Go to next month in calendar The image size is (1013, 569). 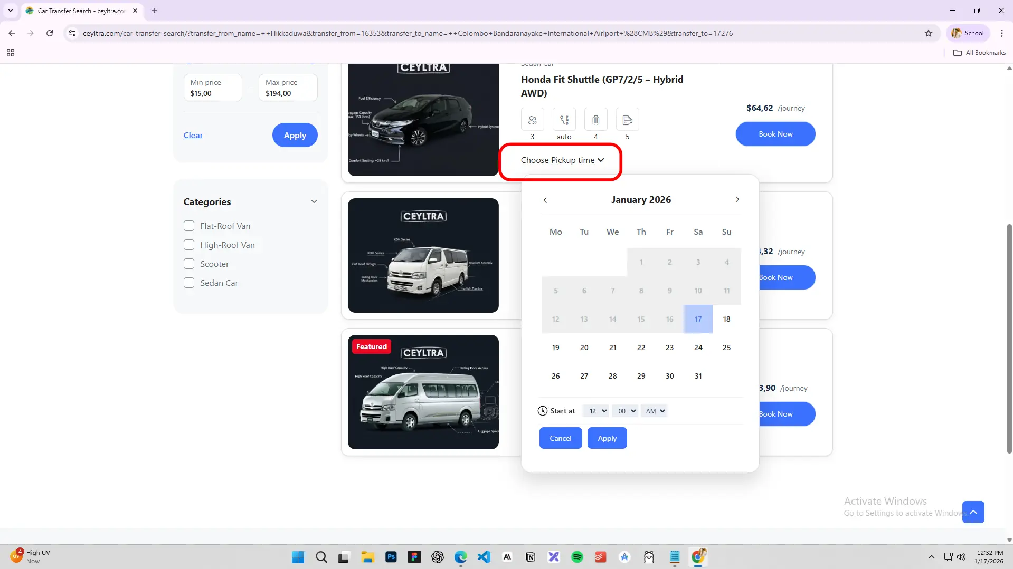(737, 199)
